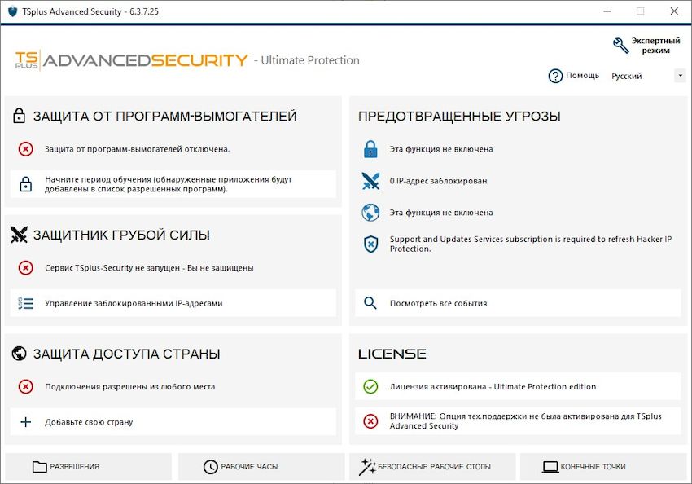The height and width of the screenshot is (484, 692).
Task: Click red X next to ransomware protection disabled
Action: pos(25,149)
